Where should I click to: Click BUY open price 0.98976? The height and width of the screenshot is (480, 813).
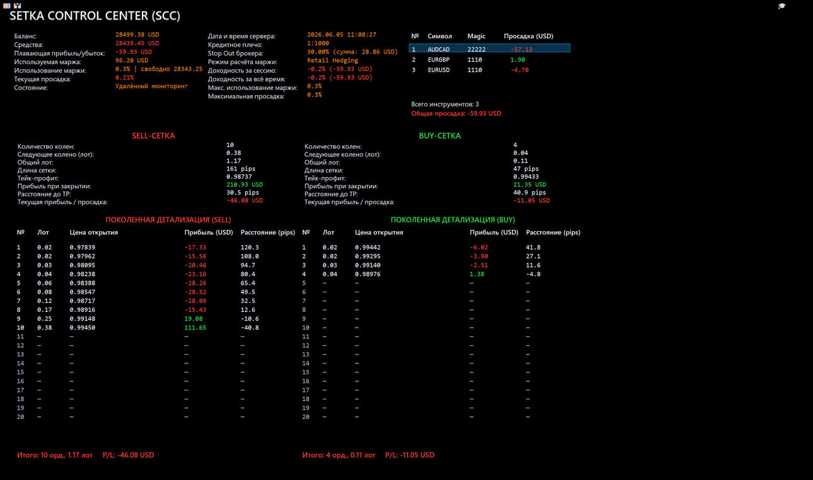point(368,274)
